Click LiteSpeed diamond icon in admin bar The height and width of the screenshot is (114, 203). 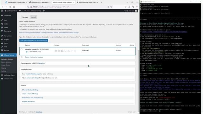click(x=44, y=11)
